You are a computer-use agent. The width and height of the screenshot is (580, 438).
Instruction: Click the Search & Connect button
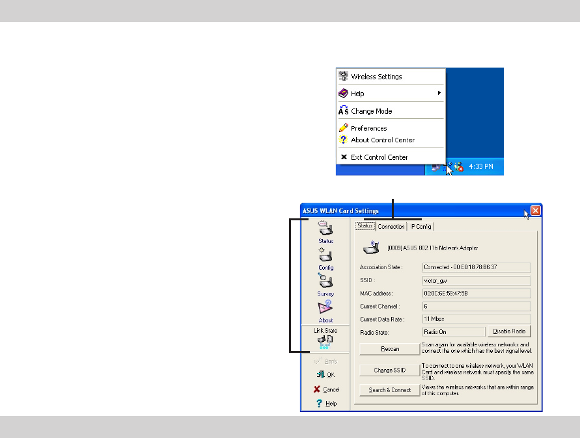tap(390, 390)
